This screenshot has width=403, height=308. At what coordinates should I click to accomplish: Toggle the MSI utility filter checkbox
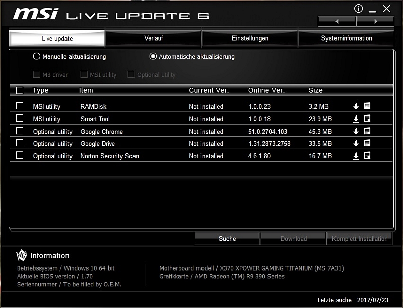pos(84,74)
